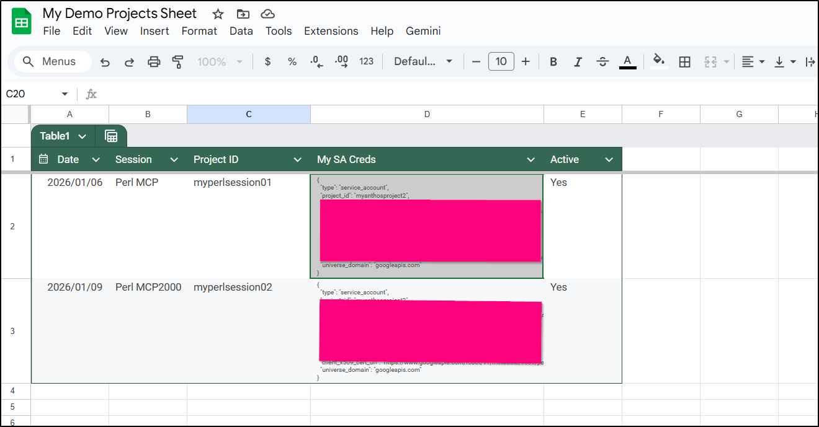Click the undo arrow icon
Screen dimensions: 819x427
coord(105,61)
